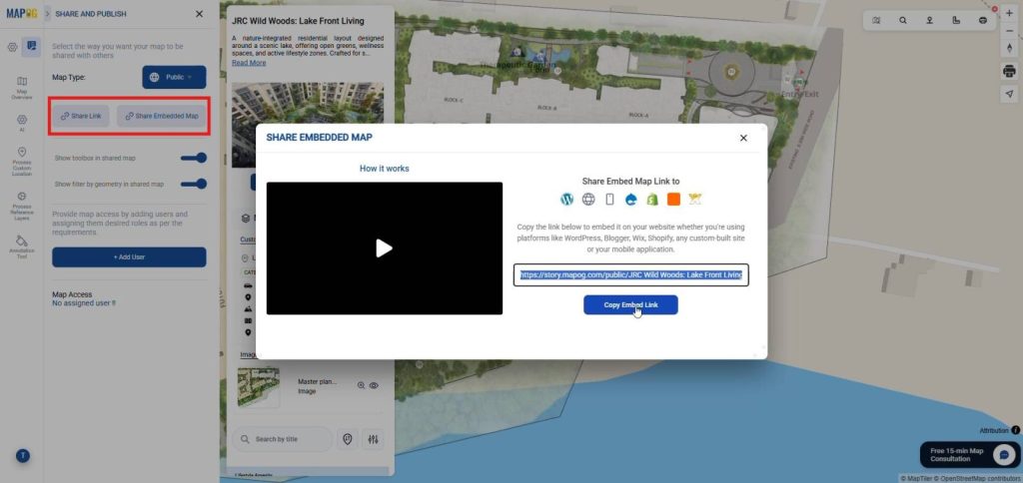Screen dimensions: 1023x483
Task: Open Process Reference Layers tool
Action: pyautogui.click(x=22, y=207)
